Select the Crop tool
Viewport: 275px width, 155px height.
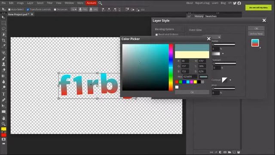pos(3,40)
